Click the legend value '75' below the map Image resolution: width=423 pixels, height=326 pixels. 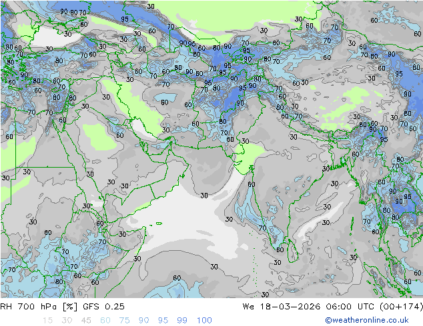coord(124,321)
